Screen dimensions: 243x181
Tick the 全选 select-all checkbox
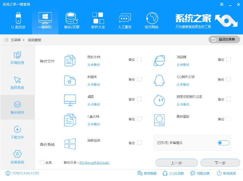(42, 162)
